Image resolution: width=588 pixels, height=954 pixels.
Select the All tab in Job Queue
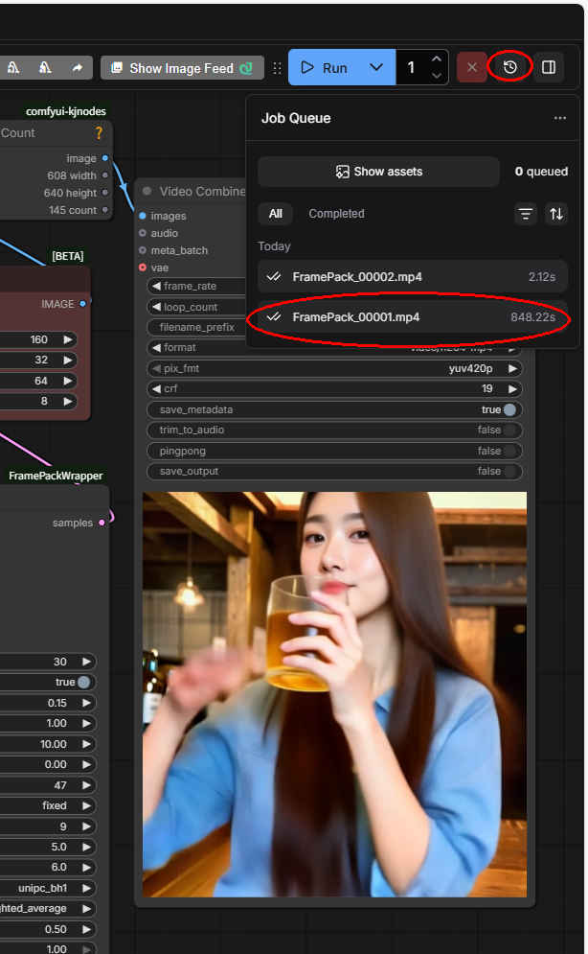click(x=276, y=214)
